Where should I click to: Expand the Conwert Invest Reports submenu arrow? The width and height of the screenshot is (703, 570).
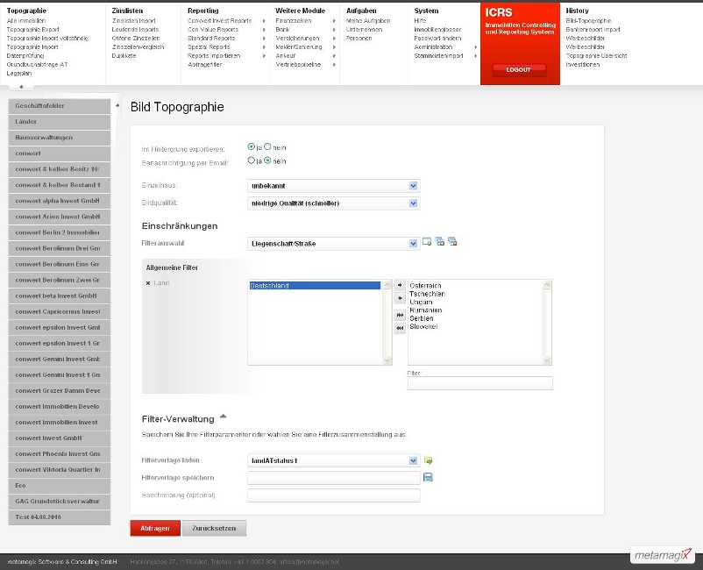point(264,21)
